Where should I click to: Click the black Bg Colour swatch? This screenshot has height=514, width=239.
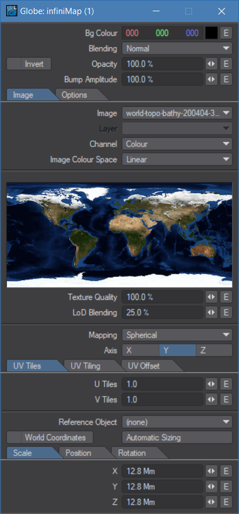tap(211, 33)
